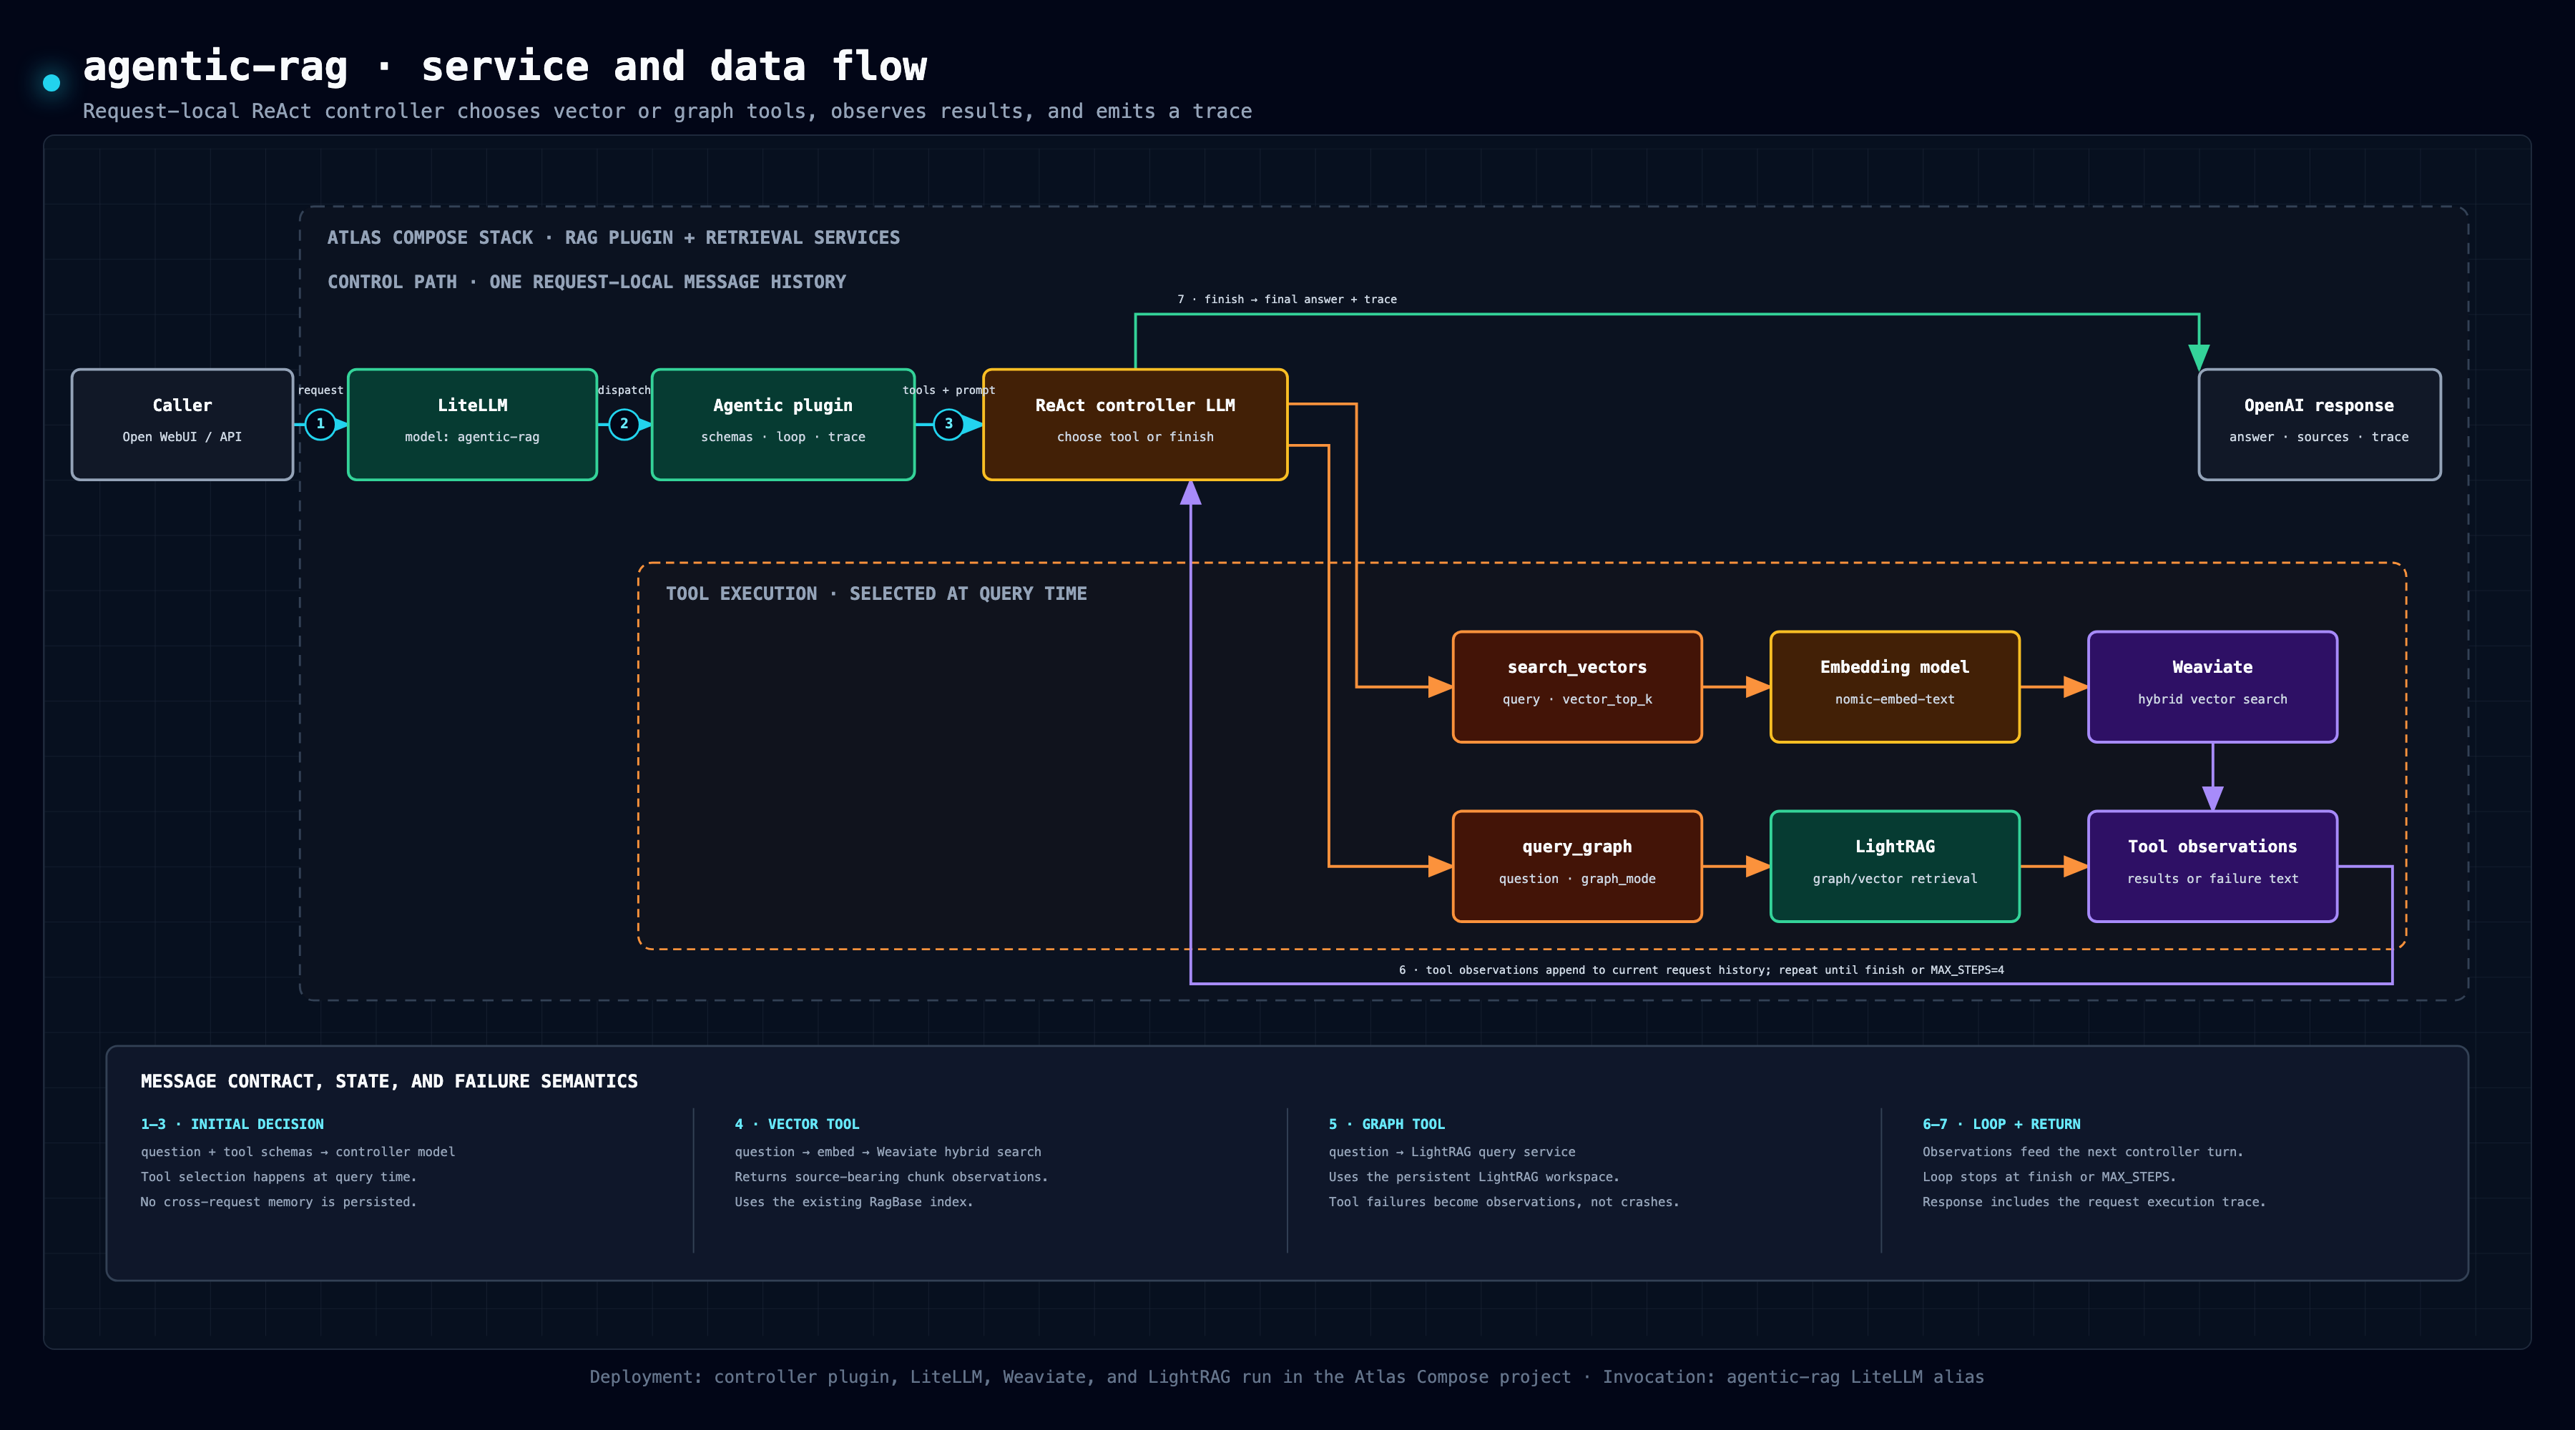Screen dimensions: 2575x1430
Task: Click '6–7 · LOOP + RETURN' column heading
Action: click(2001, 1124)
